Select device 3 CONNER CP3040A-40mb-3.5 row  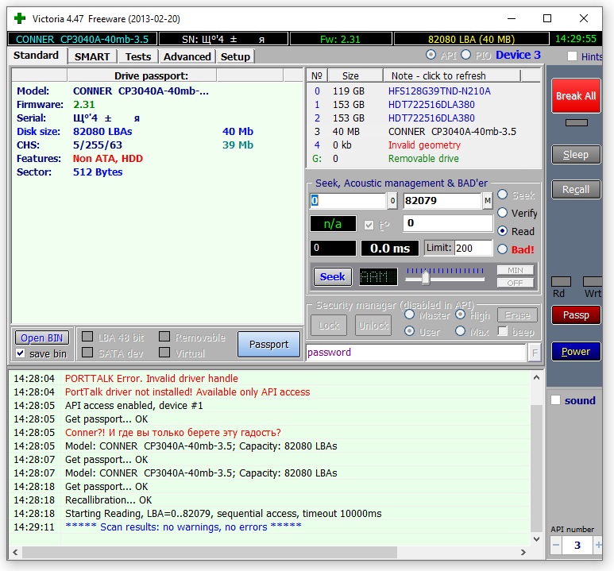[x=423, y=132]
